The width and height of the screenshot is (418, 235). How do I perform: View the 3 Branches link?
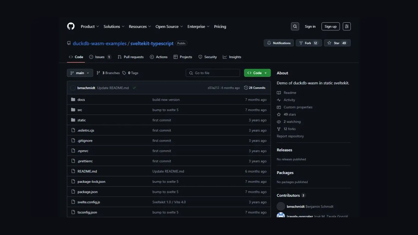pos(108,73)
